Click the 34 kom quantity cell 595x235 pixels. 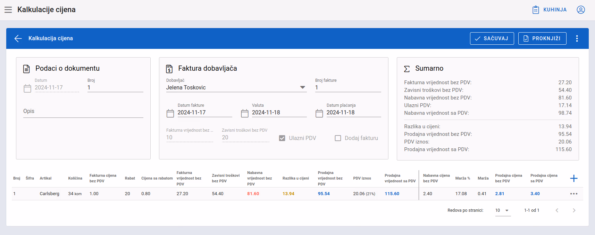tap(75, 194)
